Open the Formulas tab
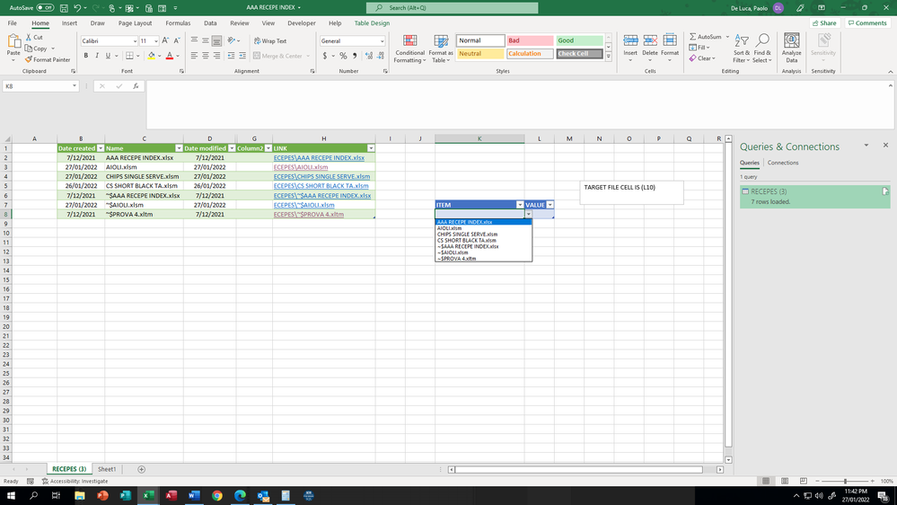The height and width of the screenshot is (505, 897). [178, 23]
